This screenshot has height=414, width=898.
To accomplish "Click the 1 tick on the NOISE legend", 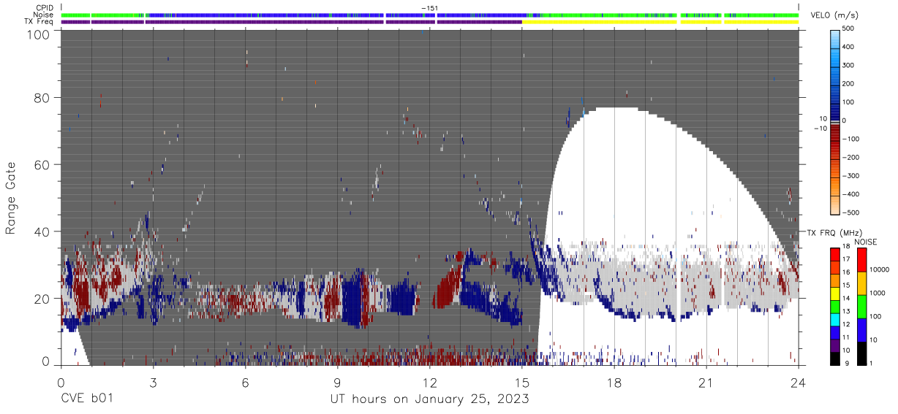I will pyautogui.click(x=871, y=363).
